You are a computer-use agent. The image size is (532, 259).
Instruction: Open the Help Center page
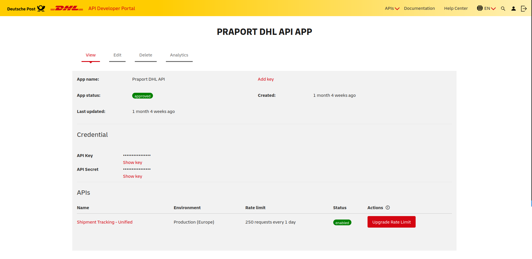click(456, 8)
